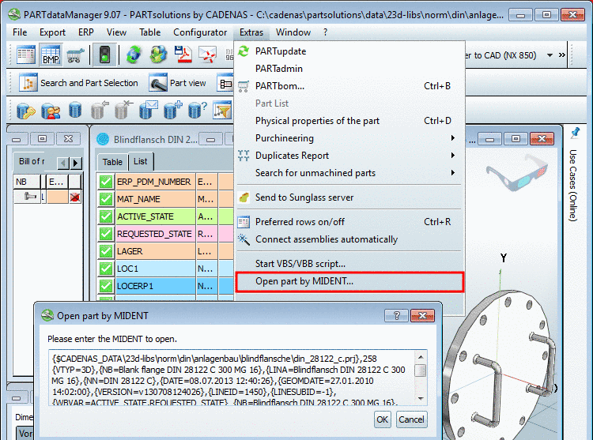Image resolution: width=593 pixels, height=440 pixels.
Task: Click the shopping cart BOM toolbar icon
Action: coord(76,55)
